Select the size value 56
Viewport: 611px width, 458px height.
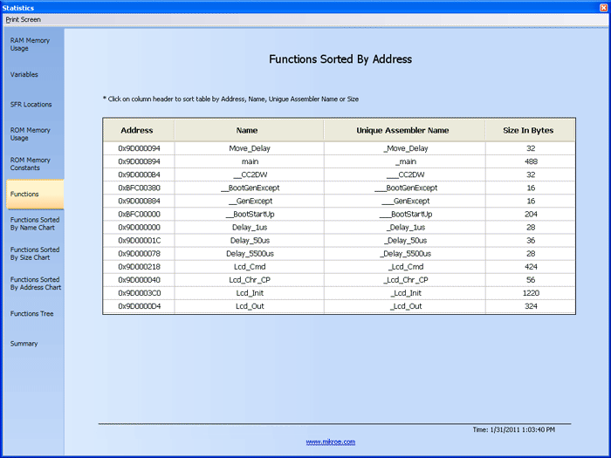point(531,280)
